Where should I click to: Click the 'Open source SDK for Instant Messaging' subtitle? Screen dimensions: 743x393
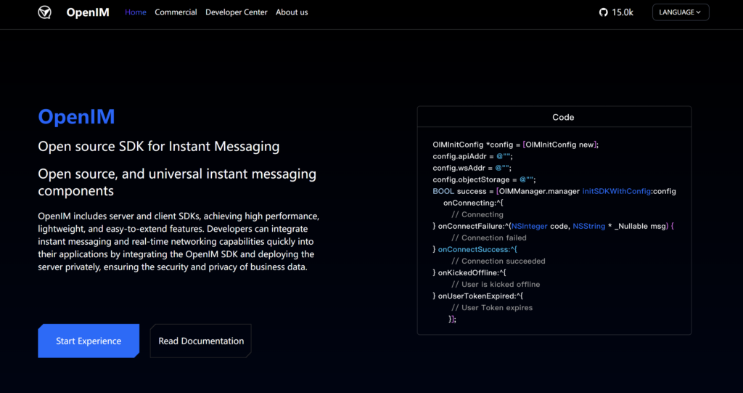(x=158, y=146)
